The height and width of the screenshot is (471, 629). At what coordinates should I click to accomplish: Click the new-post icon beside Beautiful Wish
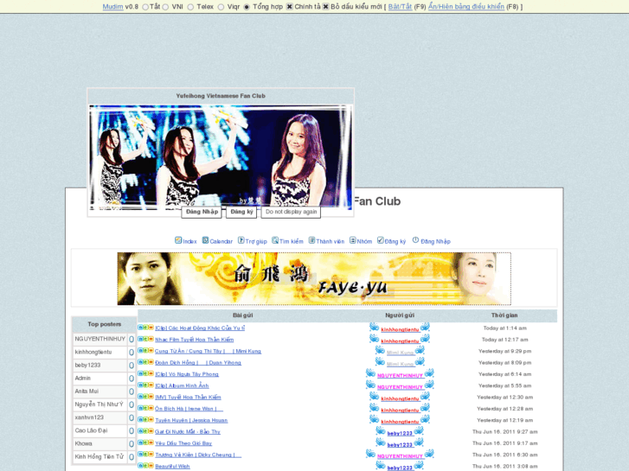pyautogui.click(x=145, y=466)
